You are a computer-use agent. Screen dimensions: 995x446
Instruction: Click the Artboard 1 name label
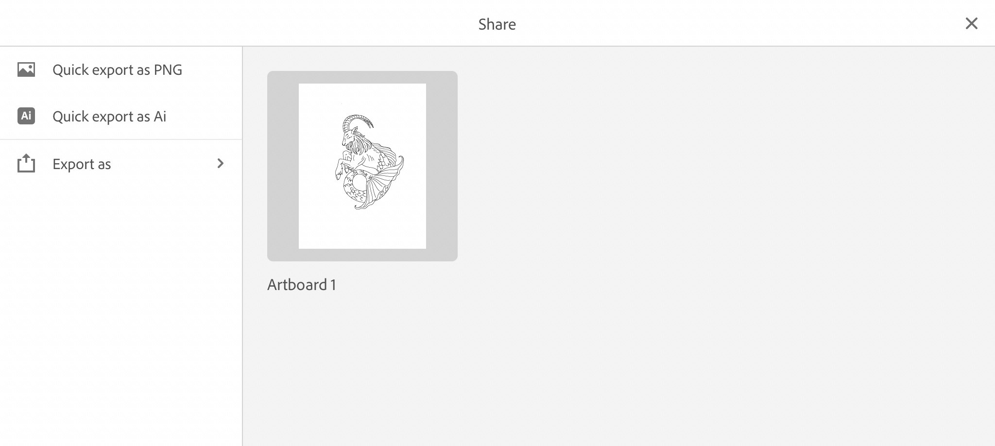point(302,285)
